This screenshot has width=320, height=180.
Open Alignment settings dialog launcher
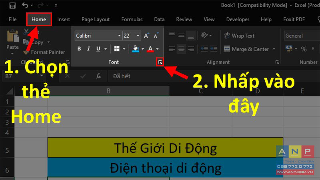(x=277, y=62)
